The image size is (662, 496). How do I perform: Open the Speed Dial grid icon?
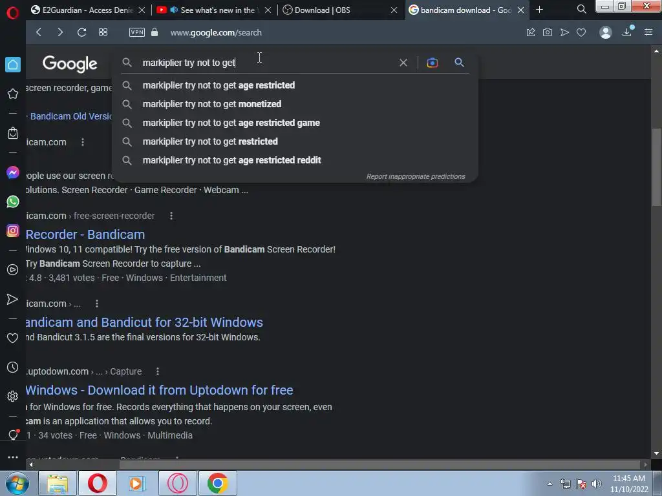click(x=103, y=32)
